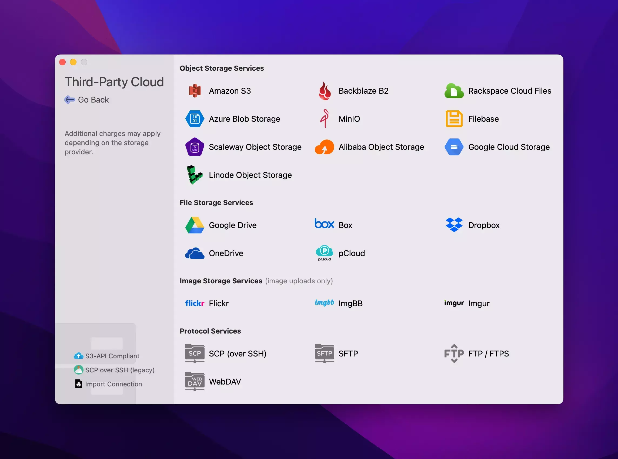The height and width of the screenshot is (459, 618).
Task: Click the WebDAV folder icon
Action: click(195, 382)
